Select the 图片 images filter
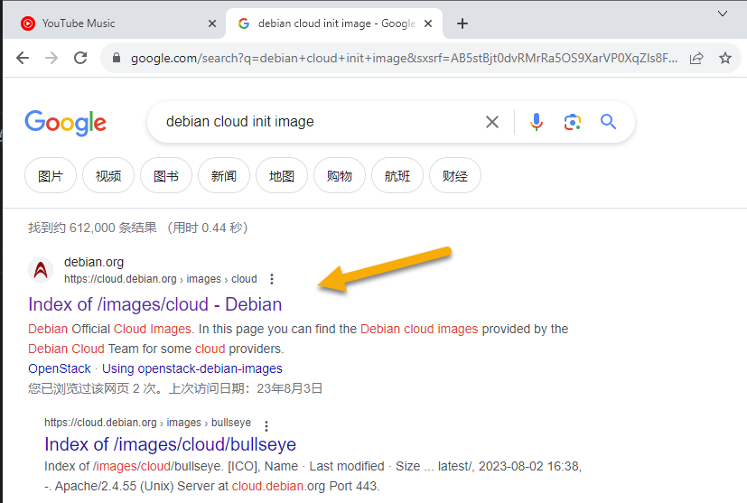The height and width of the screenshot is (503, 747). (51, 176)
